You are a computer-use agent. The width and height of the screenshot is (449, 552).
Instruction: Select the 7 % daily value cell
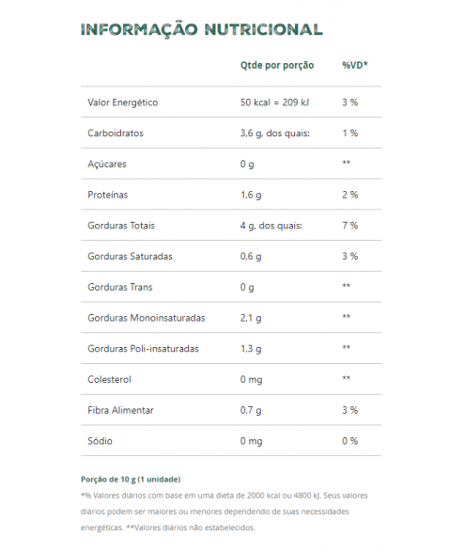click(x=349, y=226)
